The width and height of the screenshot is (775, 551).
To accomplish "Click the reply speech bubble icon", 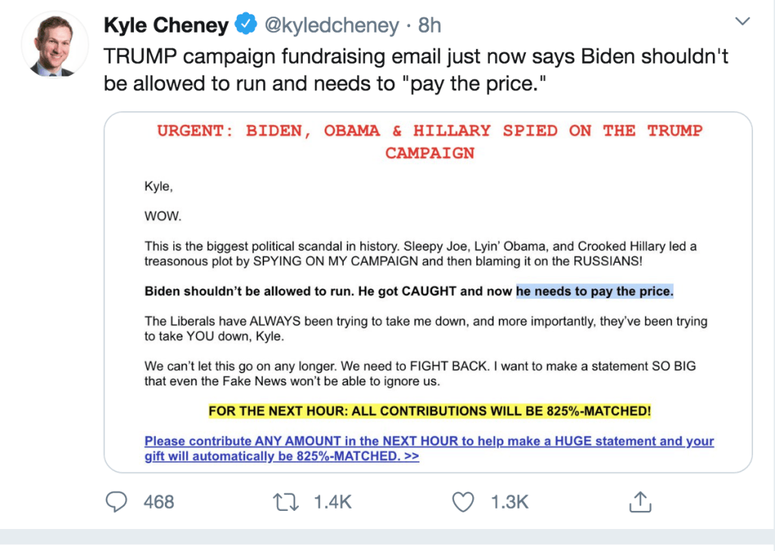I will [117, 501].
